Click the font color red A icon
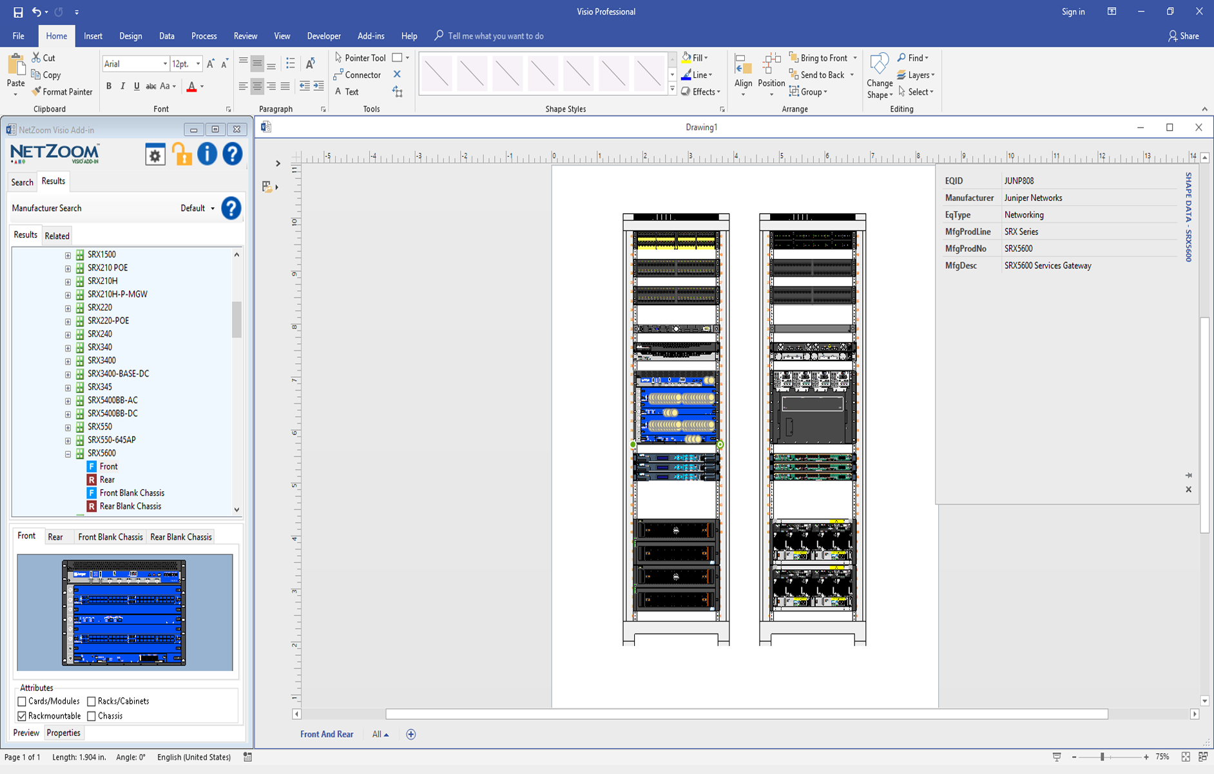1214x774 pixels. [191, 86]
